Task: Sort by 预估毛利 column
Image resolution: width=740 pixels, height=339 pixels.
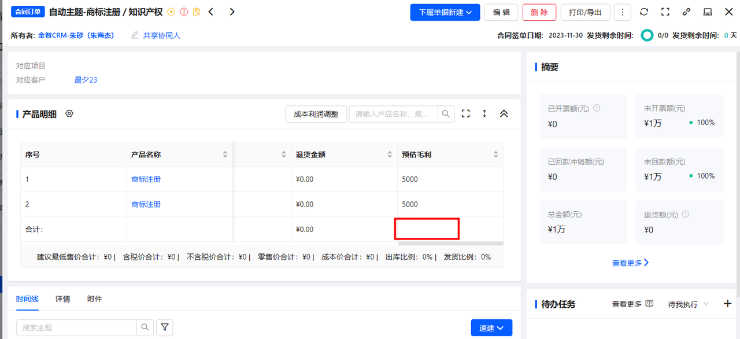Action: 495,154
